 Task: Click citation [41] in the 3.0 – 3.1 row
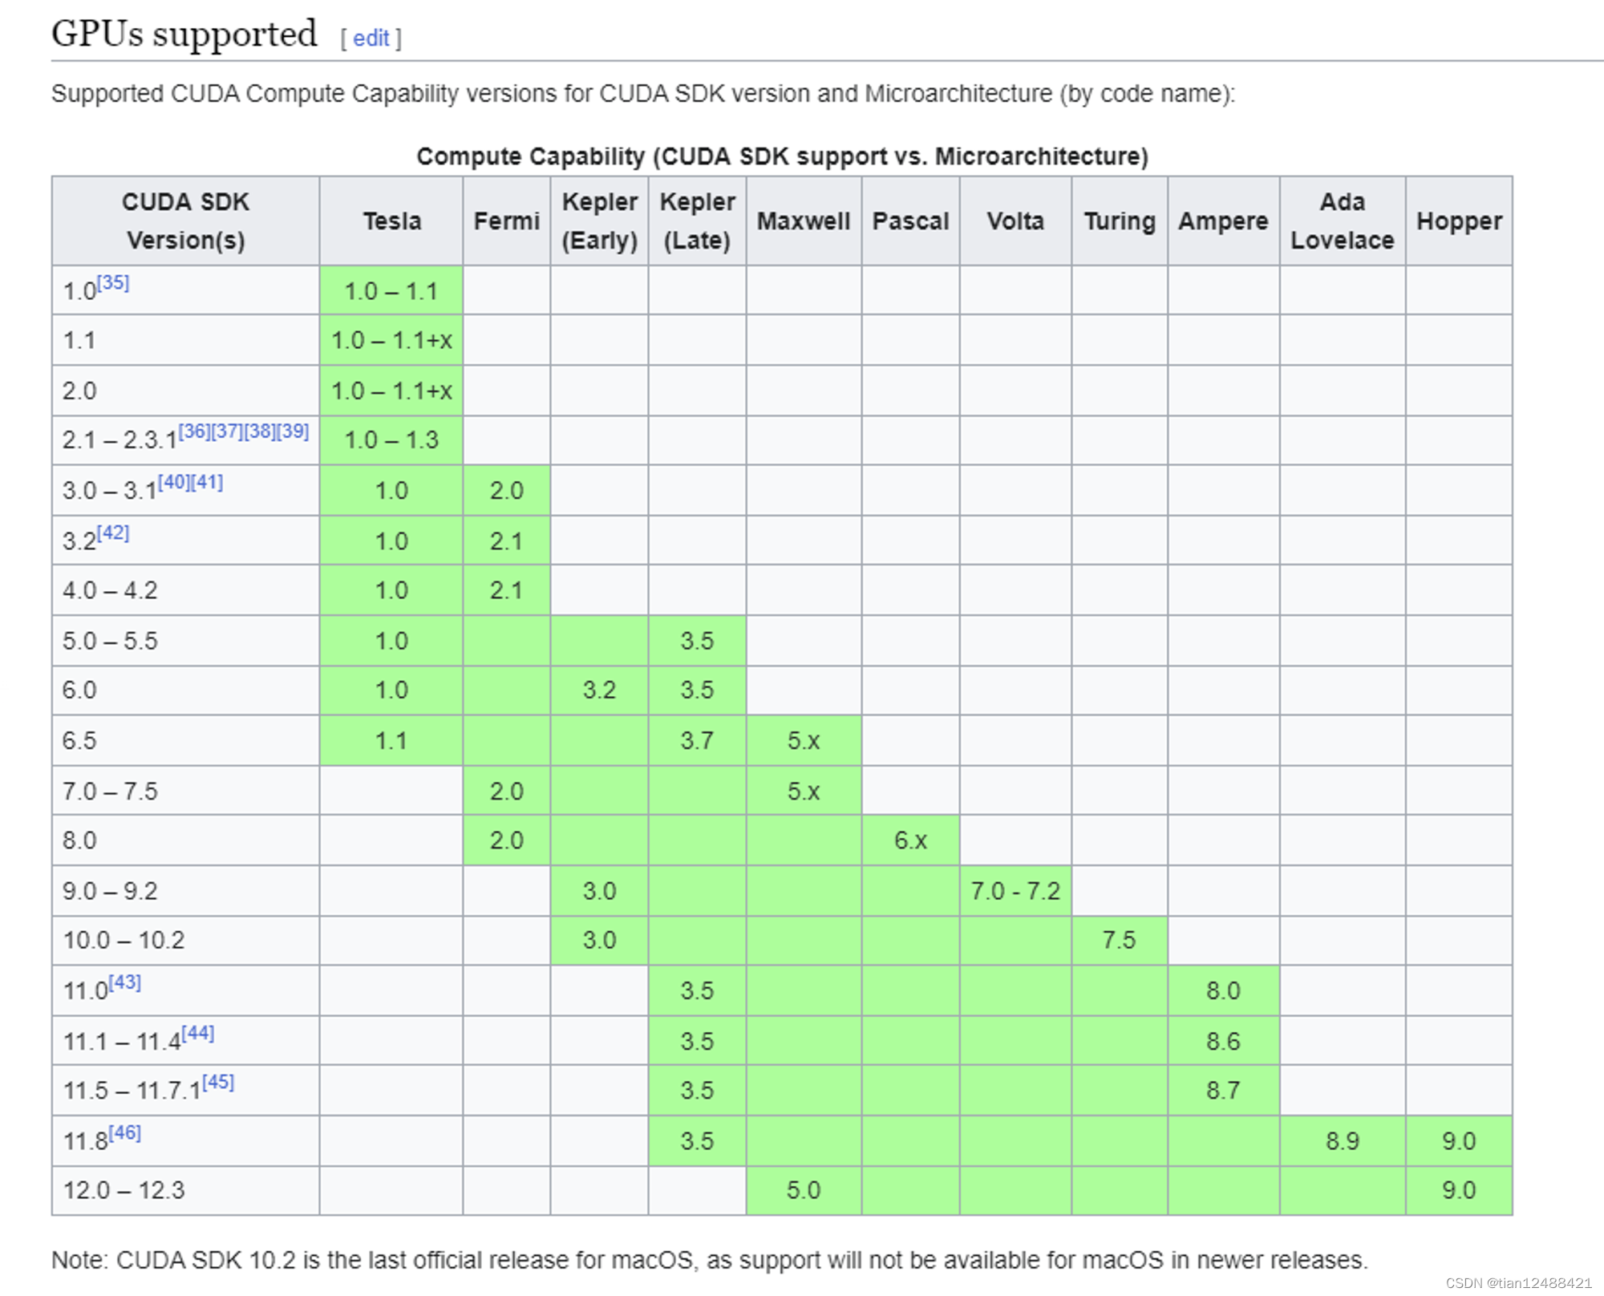point(207,482)
